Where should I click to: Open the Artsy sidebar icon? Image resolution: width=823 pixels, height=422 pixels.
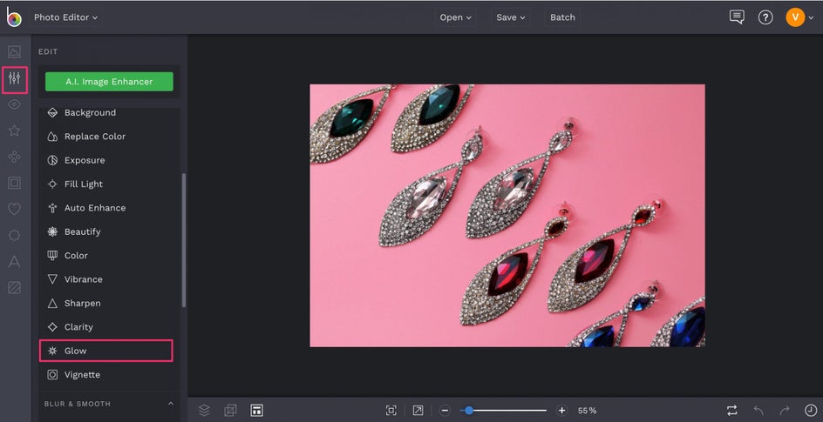coord(14,157)
